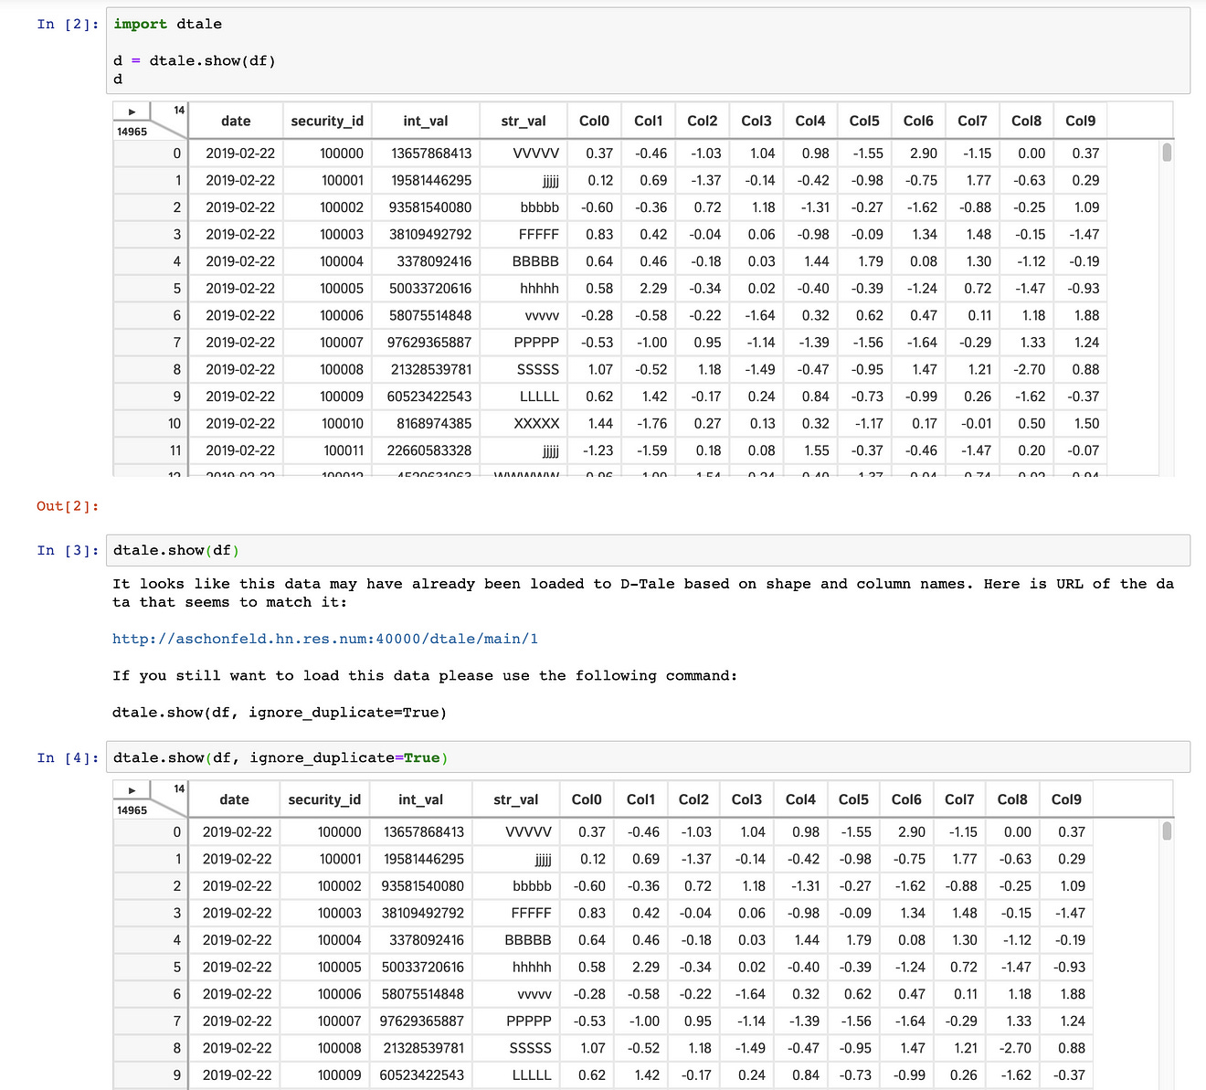Open the aschonfeld dtale main URL link
Image resolution: width=1206 pixels, height=1090 pixels.
coord(325,639)
